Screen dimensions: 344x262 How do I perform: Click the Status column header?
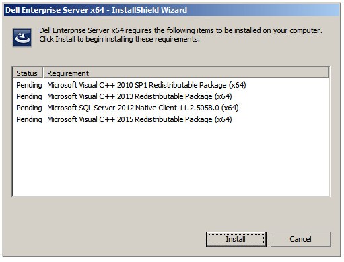pyautogui.click(x=27, y=73)
